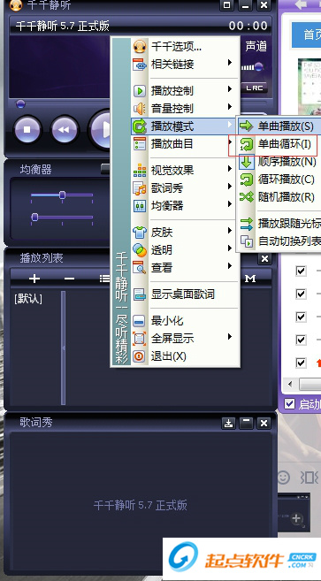The height and width of the screenshot is (581, 321).
Task: Select the checked 顺序播放(N) mode
Action: pyautogui.click(x=279, y=162)
